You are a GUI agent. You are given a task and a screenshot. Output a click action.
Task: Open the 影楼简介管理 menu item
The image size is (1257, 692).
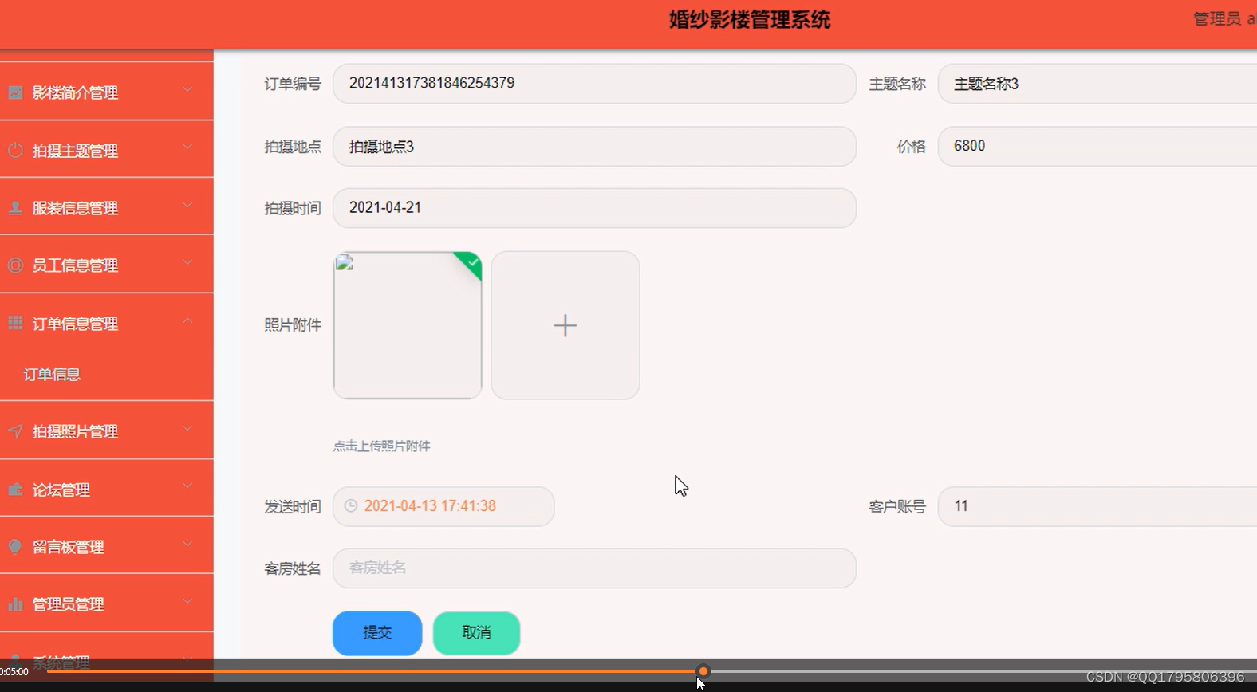106,92
